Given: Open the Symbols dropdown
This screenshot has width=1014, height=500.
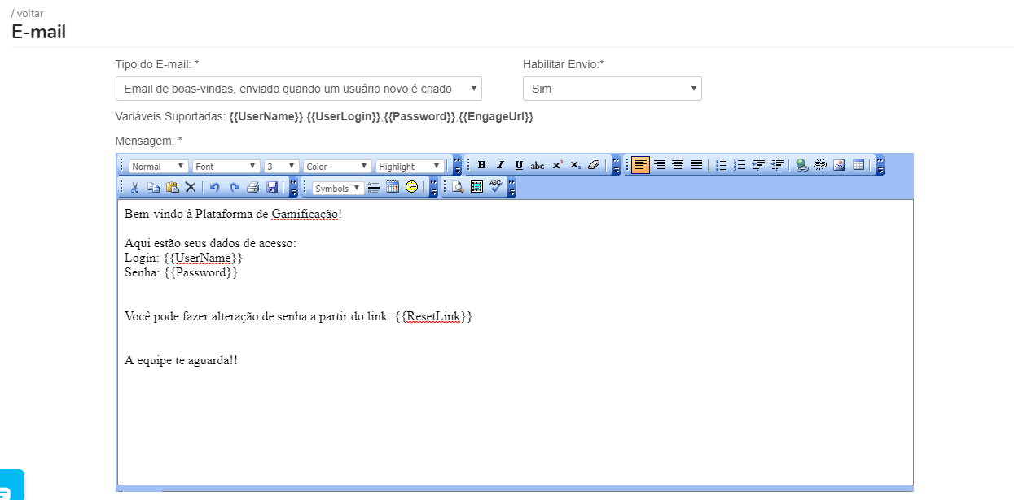Looking at the screenshot, I should click(x=338, y=188).
